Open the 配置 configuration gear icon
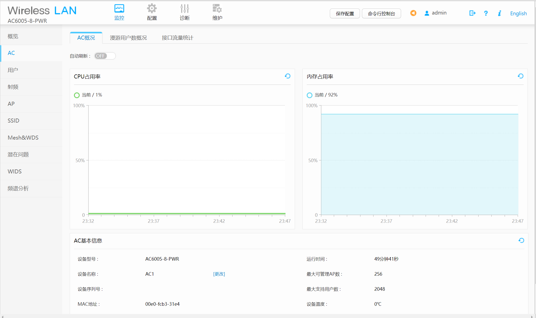This screenshot has width=536, height=318. click(x=152, y=8)
